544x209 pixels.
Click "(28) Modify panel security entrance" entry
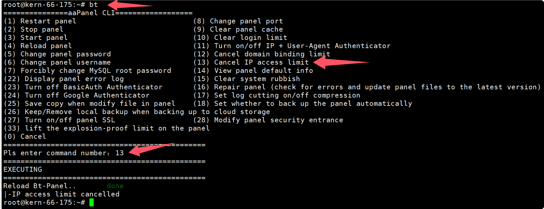[268, 120]
